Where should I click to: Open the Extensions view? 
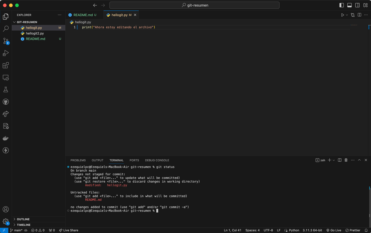point(6,65)
